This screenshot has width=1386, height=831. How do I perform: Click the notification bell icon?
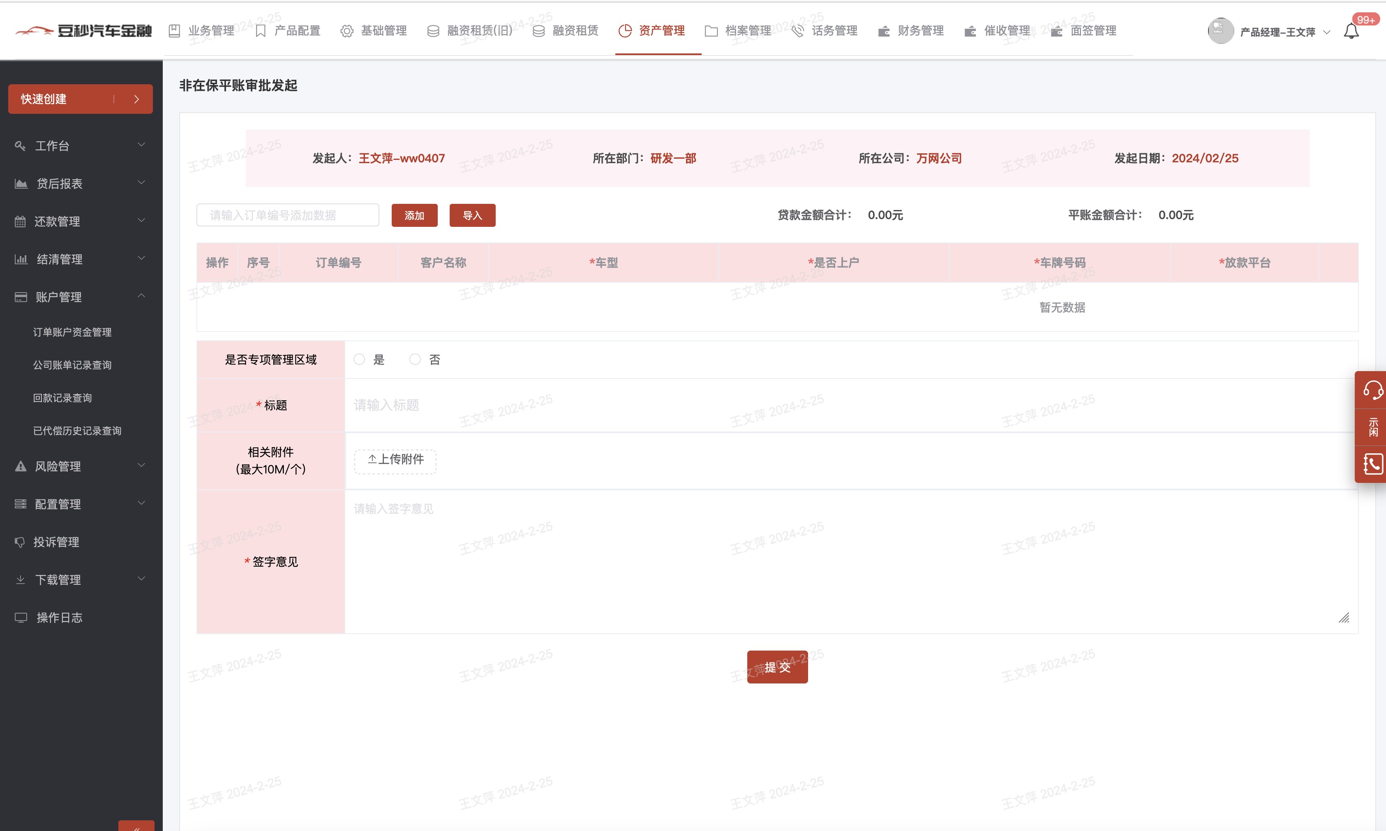1351,31
